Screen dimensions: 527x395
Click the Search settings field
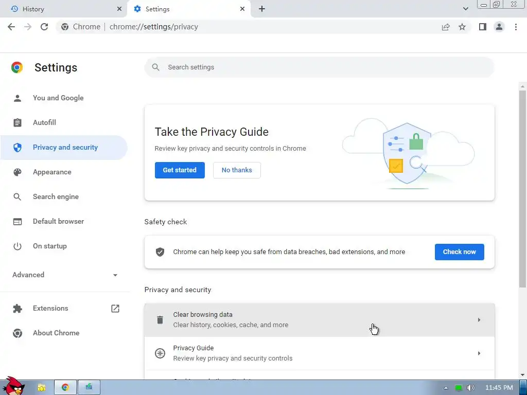(x=320, y=67)
